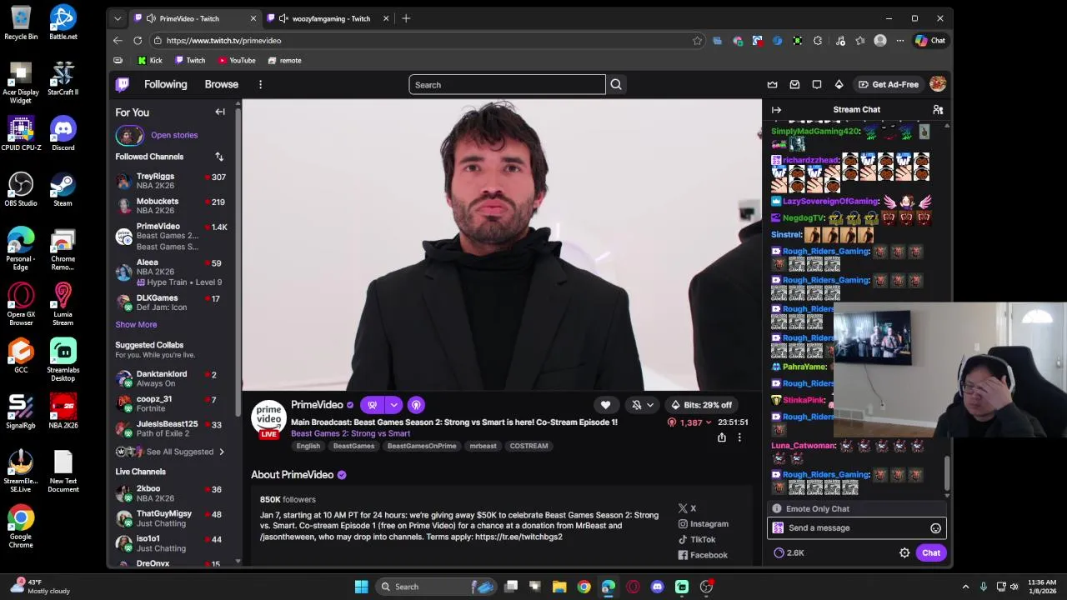Open Discord from taskbar

pyautogui.click(x=657, y=587)
